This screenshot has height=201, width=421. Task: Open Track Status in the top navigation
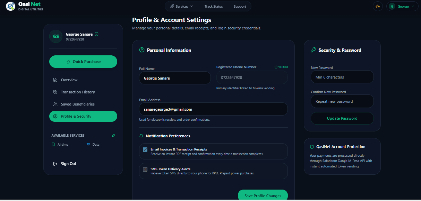[x=214, y=6]
